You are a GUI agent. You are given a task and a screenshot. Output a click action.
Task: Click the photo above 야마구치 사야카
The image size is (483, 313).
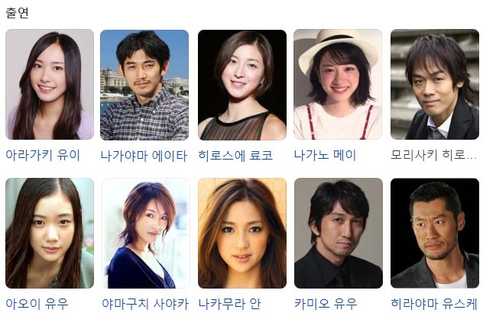[x=146, y=233]
